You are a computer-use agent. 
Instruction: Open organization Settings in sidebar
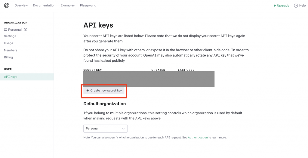[x=10, y=36]
